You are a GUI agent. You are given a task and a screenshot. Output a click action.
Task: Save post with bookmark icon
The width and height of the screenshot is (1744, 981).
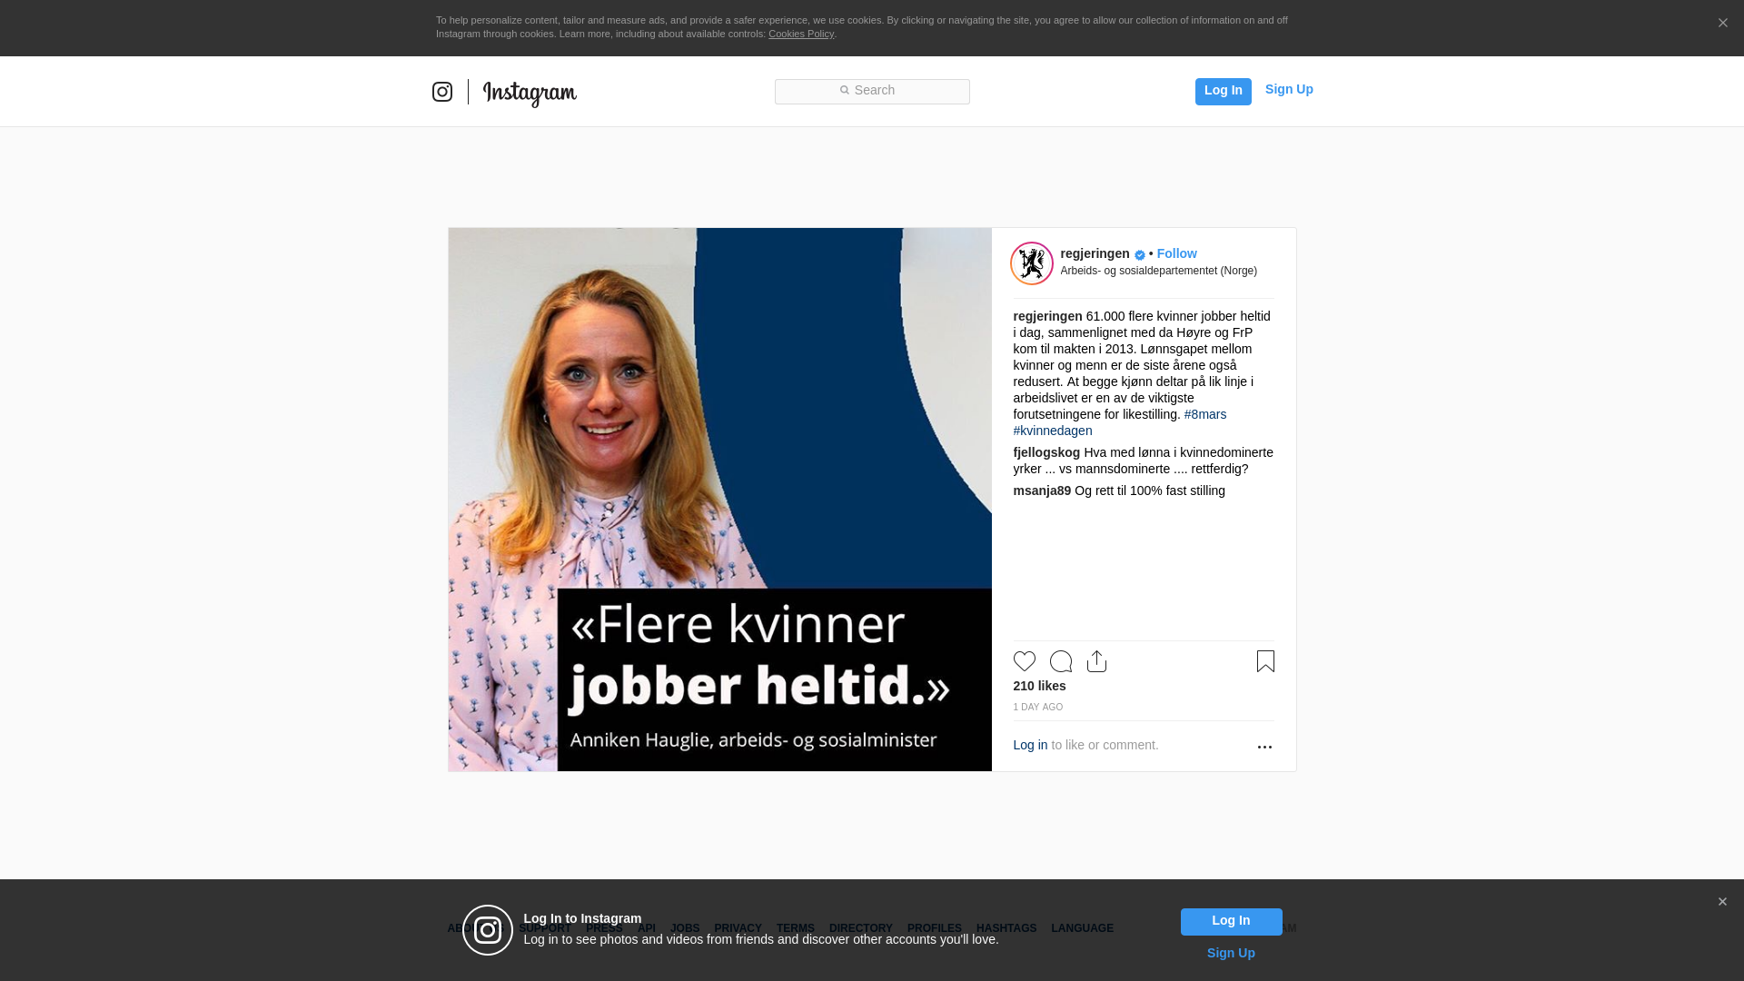1265,661
